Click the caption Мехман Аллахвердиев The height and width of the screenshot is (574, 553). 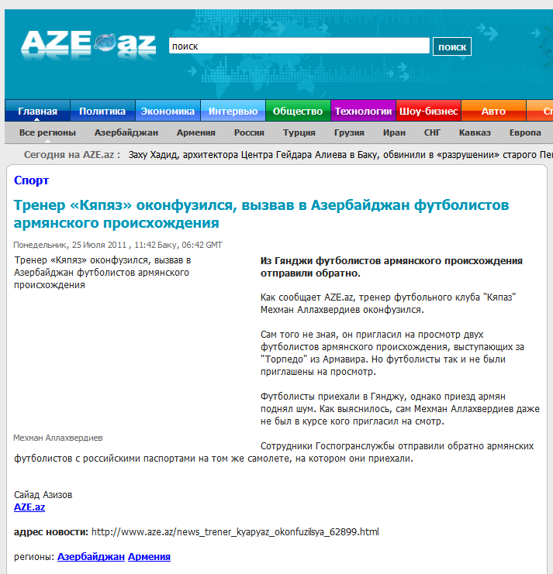pyautogui.click(x=58, y=438)
